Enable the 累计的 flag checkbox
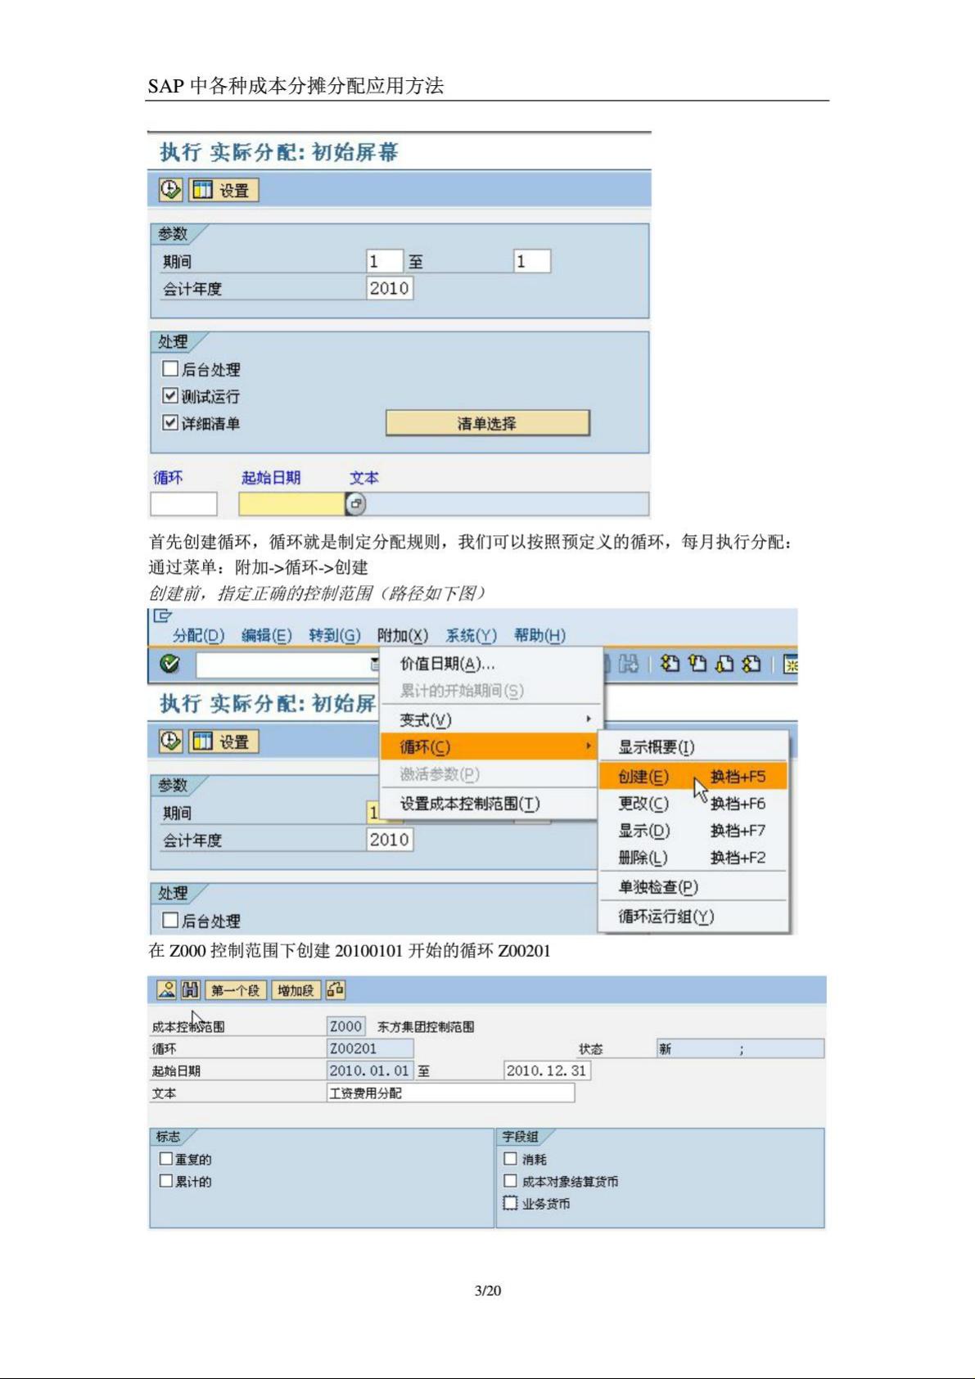Viewport: 975px width, 1379px height. 166,1181
